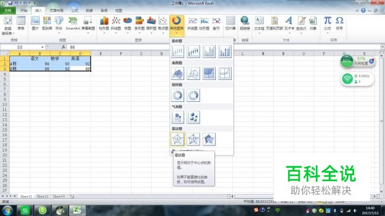This screenshot has width=385, height=216.
Task: Switch to the Home (开始) tab
Action: click(x=24, y=11)
